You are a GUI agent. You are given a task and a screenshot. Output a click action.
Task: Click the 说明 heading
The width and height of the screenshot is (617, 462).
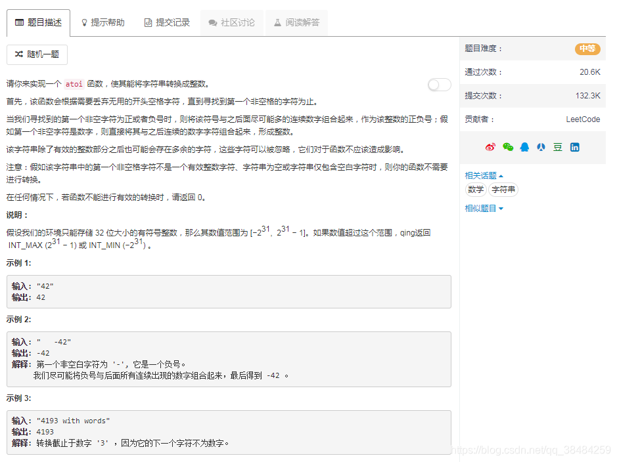click(17, 215)
